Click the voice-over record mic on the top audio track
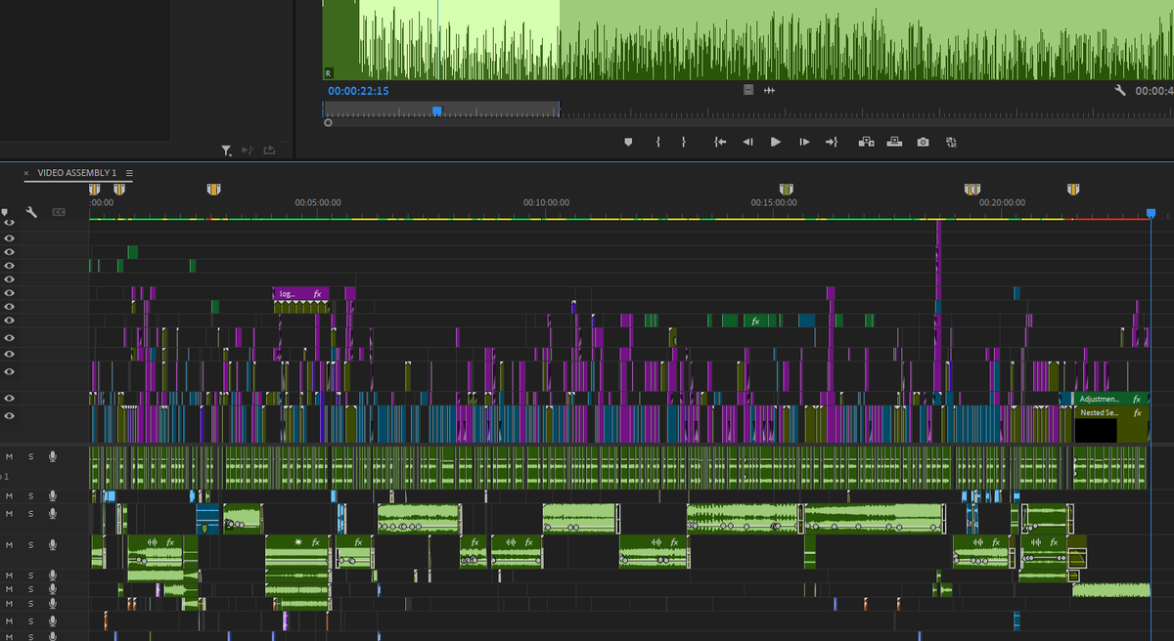Screen dimensions: 1174x641 click(53, 456)
